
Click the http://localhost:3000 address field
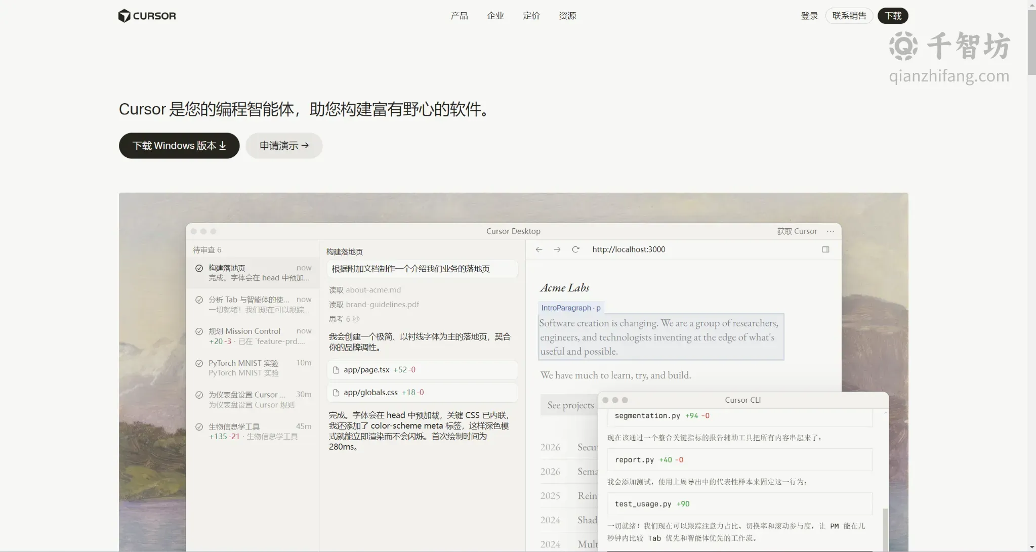(x=629, y=249)
